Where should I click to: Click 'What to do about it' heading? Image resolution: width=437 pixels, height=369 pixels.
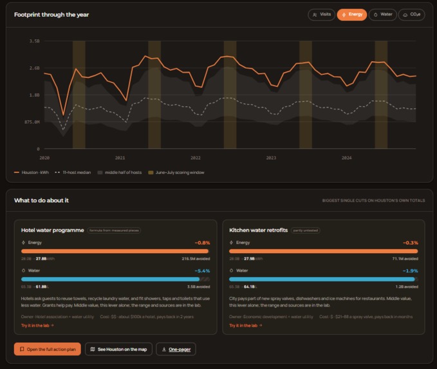click(x=41, y=200)
